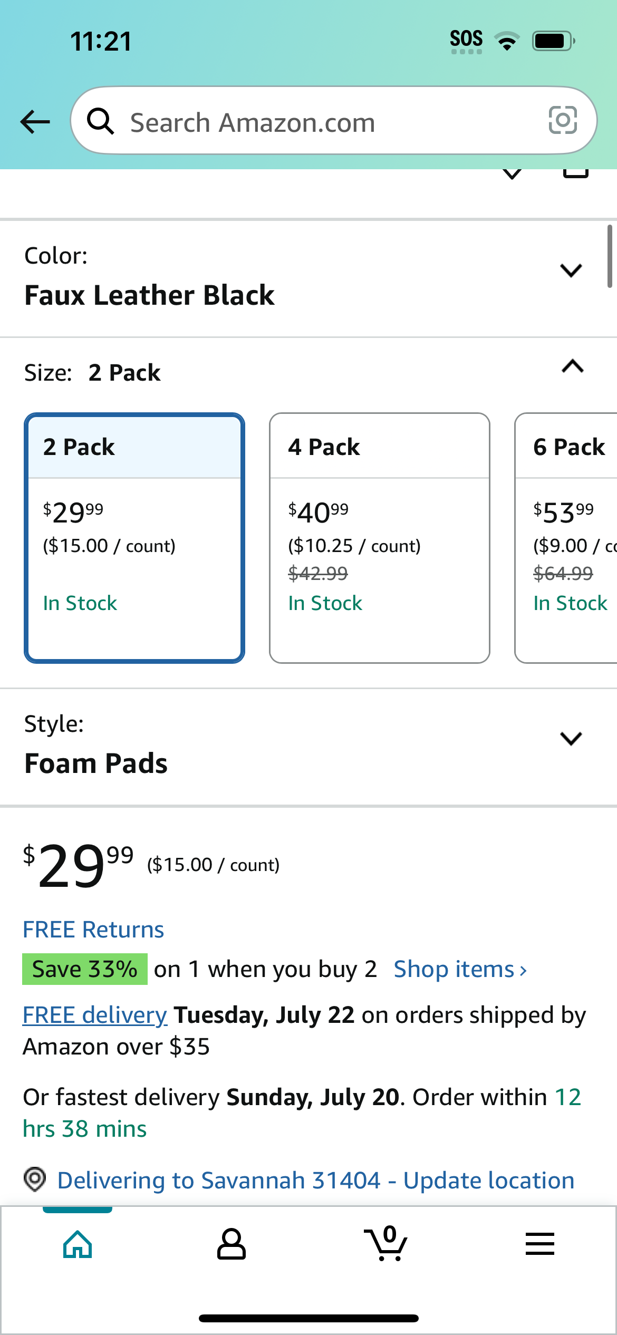Open the FREE delivery link
617x1335 pixels.
(x=95, y=1015)
